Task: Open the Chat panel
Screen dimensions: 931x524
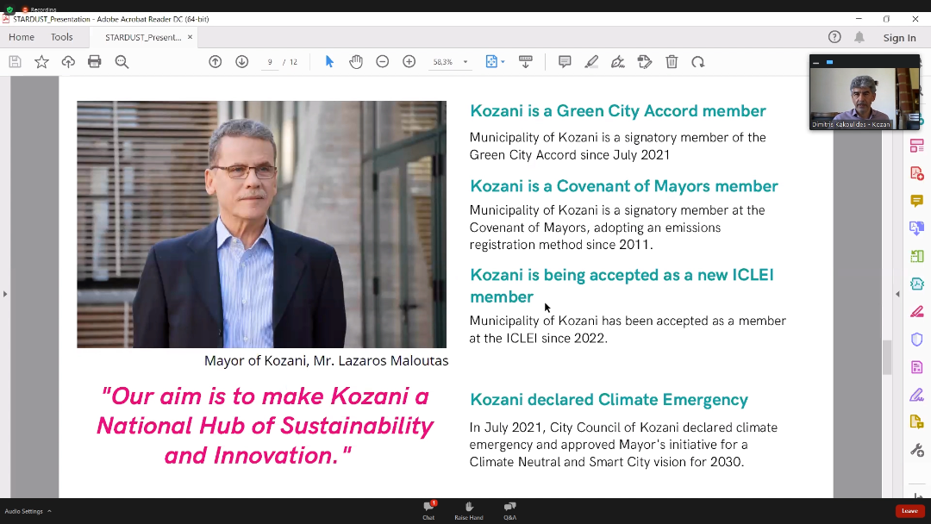Action: pos(428,510)
